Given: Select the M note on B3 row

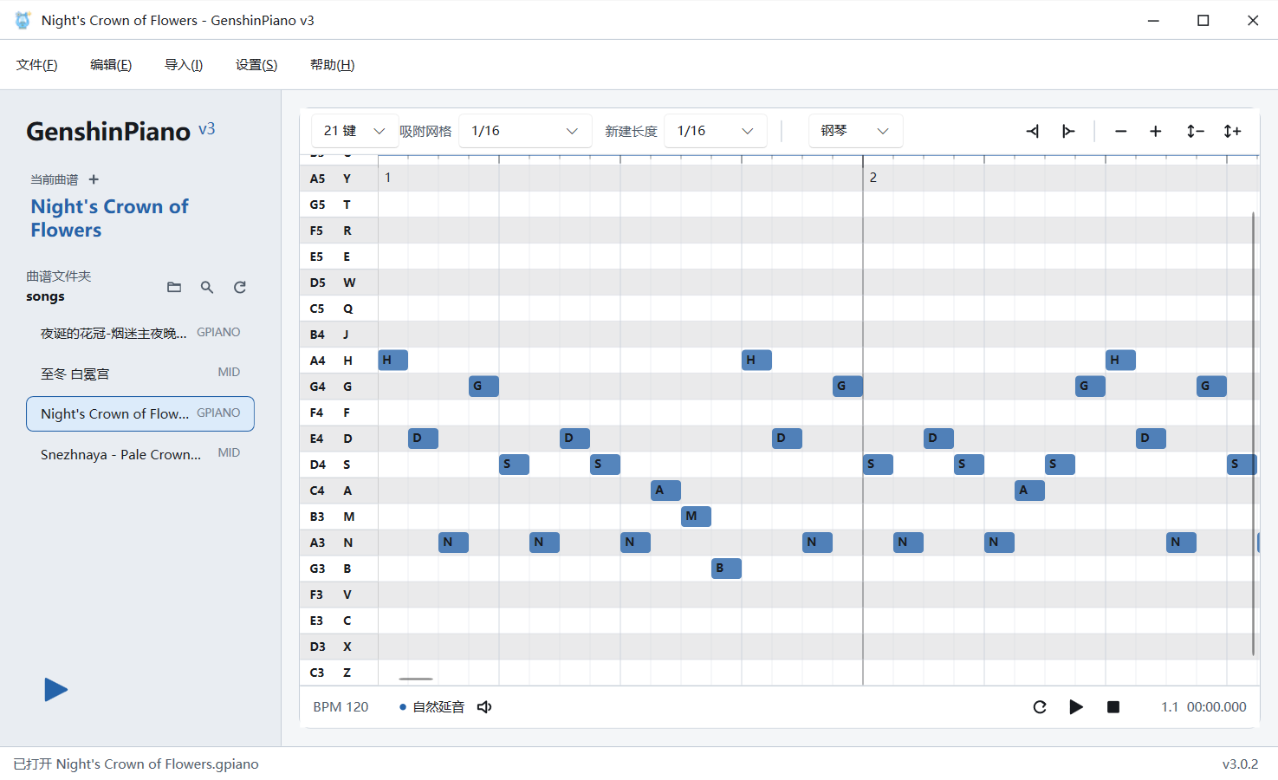Looking at the screenshot, I should point(697,517).
